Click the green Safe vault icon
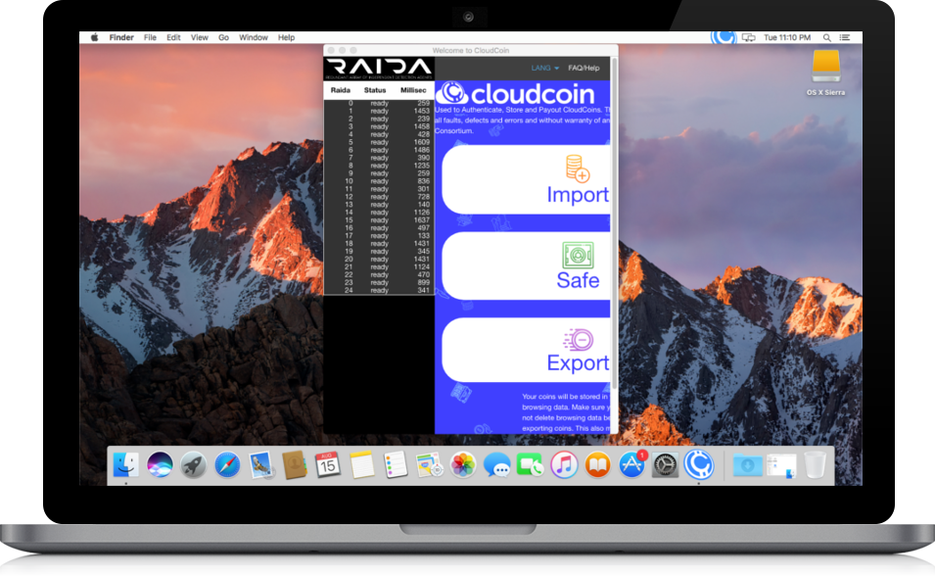This screenshot has height=576, width=935. (x=578, y=256)
